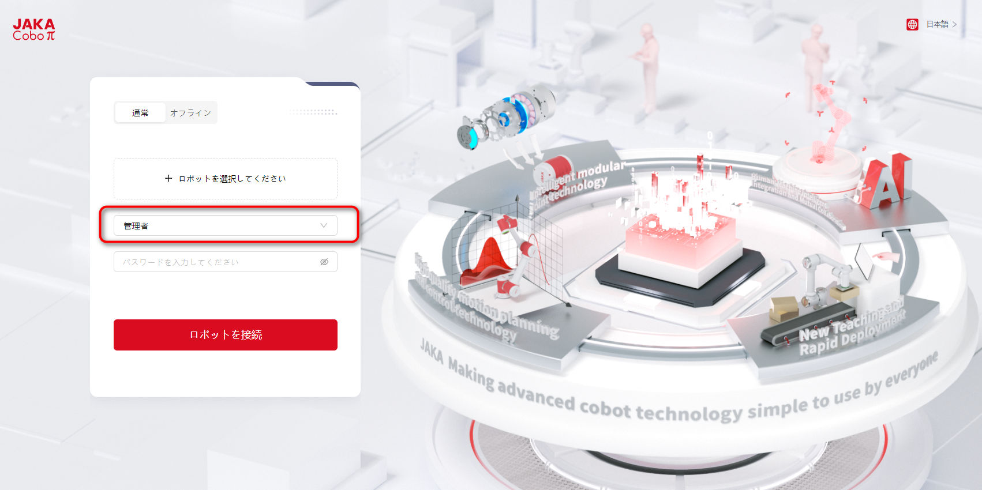This screenshot has width=982, height=490.
Task: Open the 管理者 user role dropdown
Action: [x=226, y=225]
